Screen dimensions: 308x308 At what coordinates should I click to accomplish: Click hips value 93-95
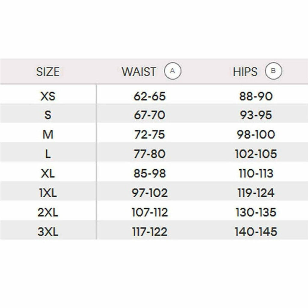pyautogui.click(x=256, y=115)
